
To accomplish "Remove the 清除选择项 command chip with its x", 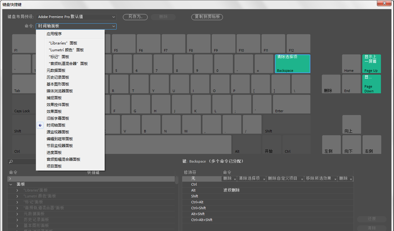I will tap(264, 179).
